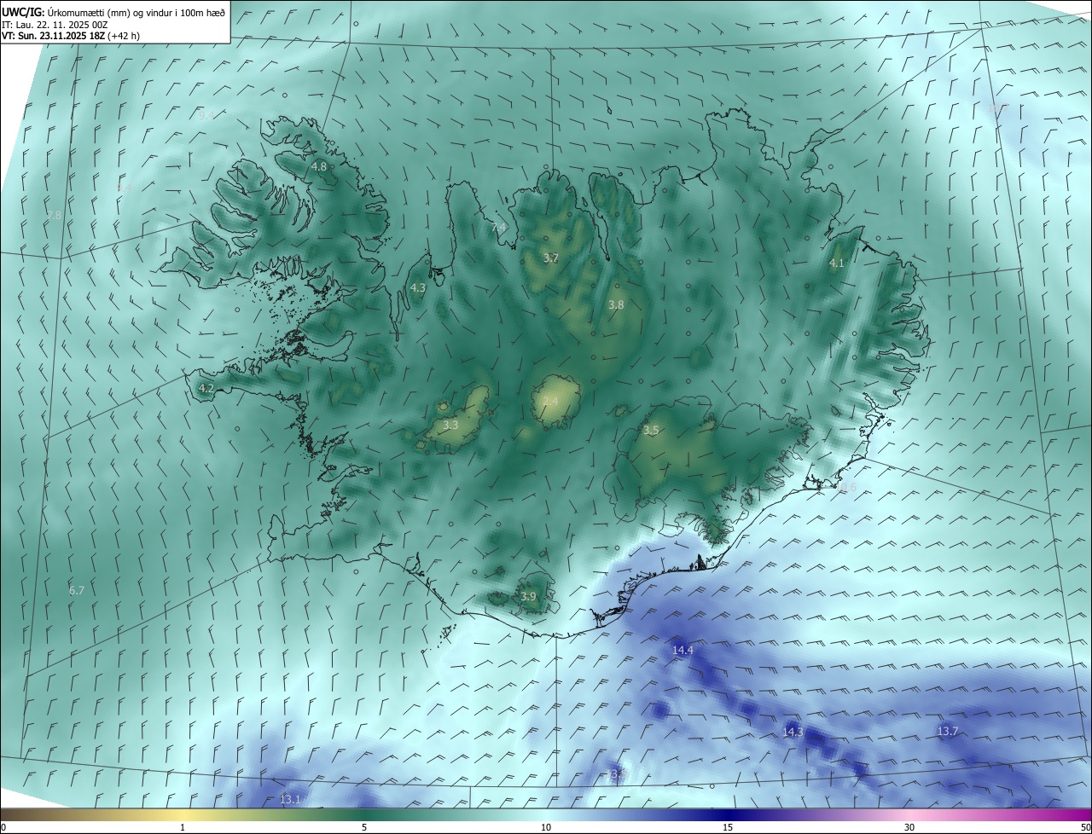
Task: Select the 6.7 value in southwest ocean
Action: 77,590
